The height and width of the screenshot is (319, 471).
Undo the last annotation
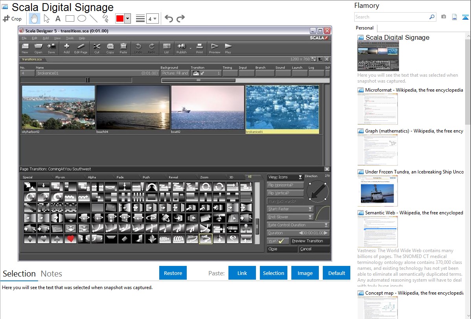coord(169,18)
